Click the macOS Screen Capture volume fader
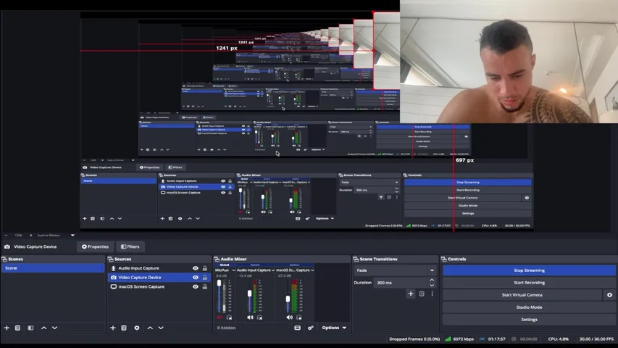This screenshot has width=618, height=348. point(288,299)
